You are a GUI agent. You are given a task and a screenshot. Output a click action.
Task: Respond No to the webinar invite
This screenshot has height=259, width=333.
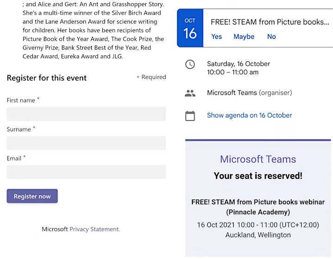[271, 36]
